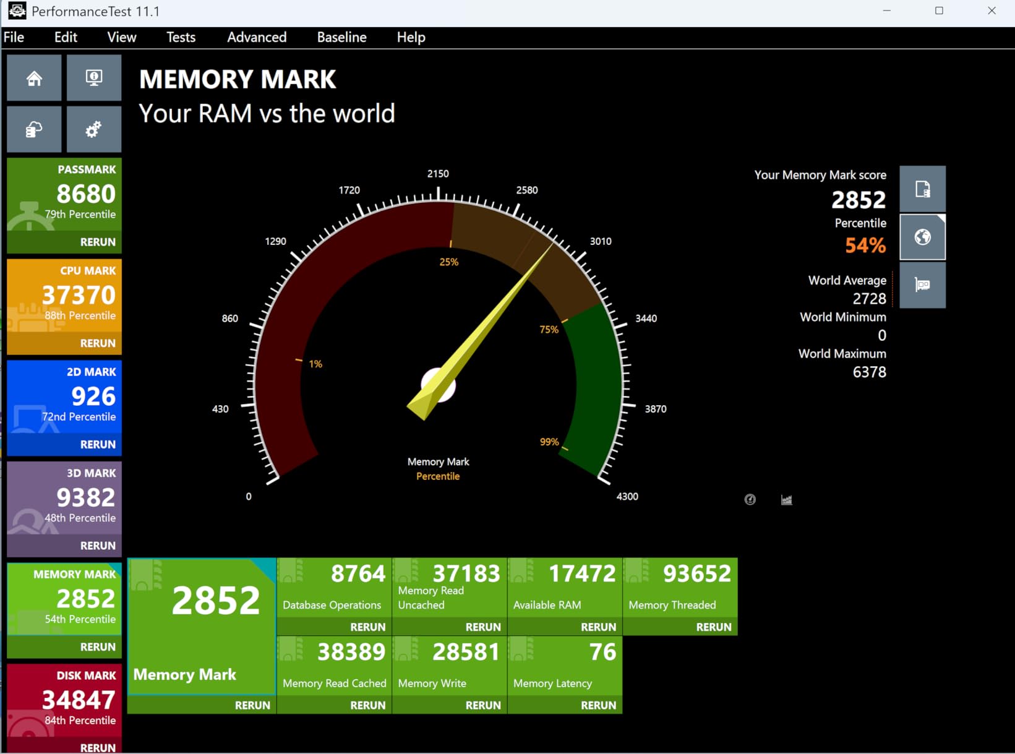Open the cloud baseline manager icon
Viewport: 1015px width, 754px height.
point(34,130)
